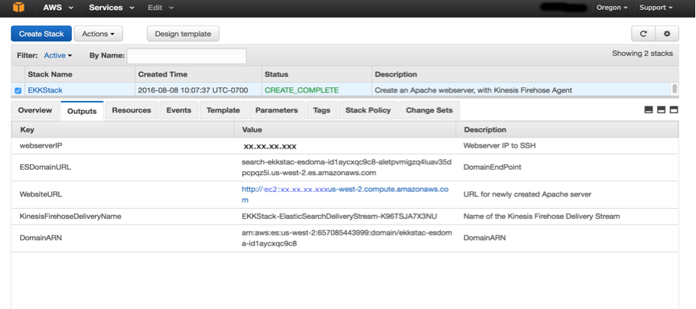Click the 'Webserver IP to SSH' description
Viewport: 696px width, 309px height.
pyautogui.click(x=499, y=145)
